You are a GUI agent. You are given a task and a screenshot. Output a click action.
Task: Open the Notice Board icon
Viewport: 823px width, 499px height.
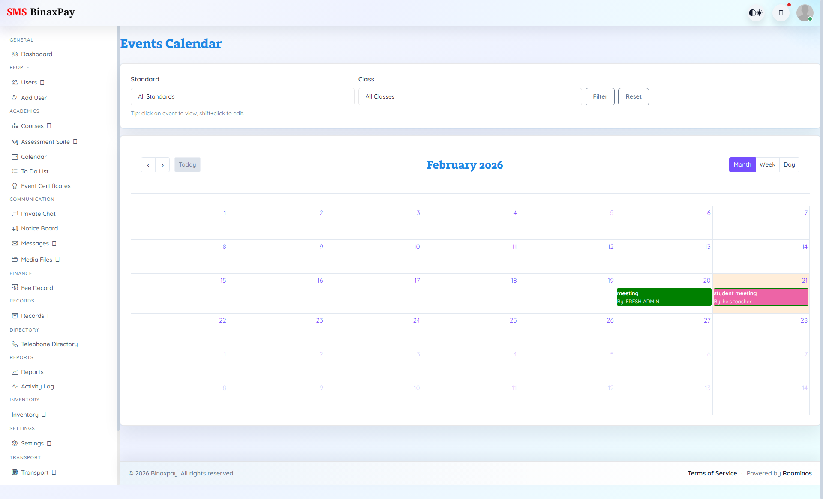pyautogui.click(x=15, y=228)
